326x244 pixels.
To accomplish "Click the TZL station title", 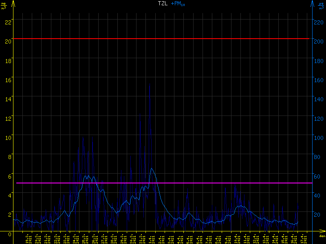I will (x=163, y=4).
